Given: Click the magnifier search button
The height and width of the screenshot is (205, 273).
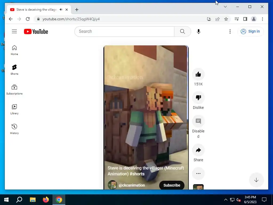Looking at the screenshot, I should (x=182, y=31).
